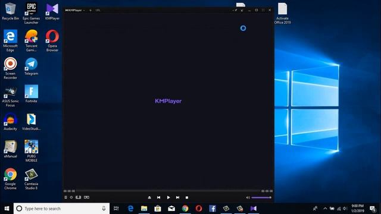The width and height of the screenshot is (381, 214).
Task: Open Chrome from the taskbar
Action: 185,209
